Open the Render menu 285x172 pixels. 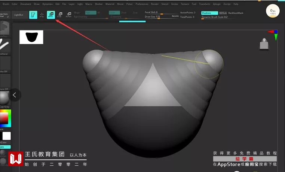[x=155, y=4]
